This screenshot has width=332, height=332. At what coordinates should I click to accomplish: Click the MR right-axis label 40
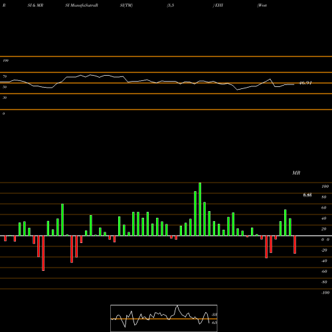(x=324, y=218)
